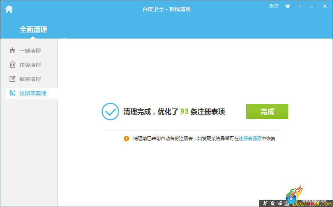Open the 注册表还原 link
This screenshot has width=333, height=207.
tap(250, 139)
